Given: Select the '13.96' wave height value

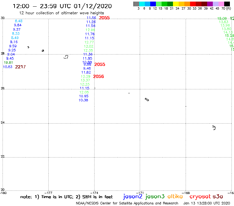Looking at the screenshot, I should [225, 25].
